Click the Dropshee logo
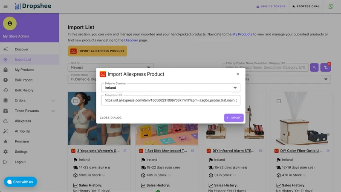Viewport: 341px width, 192px height. click(33, 6)
